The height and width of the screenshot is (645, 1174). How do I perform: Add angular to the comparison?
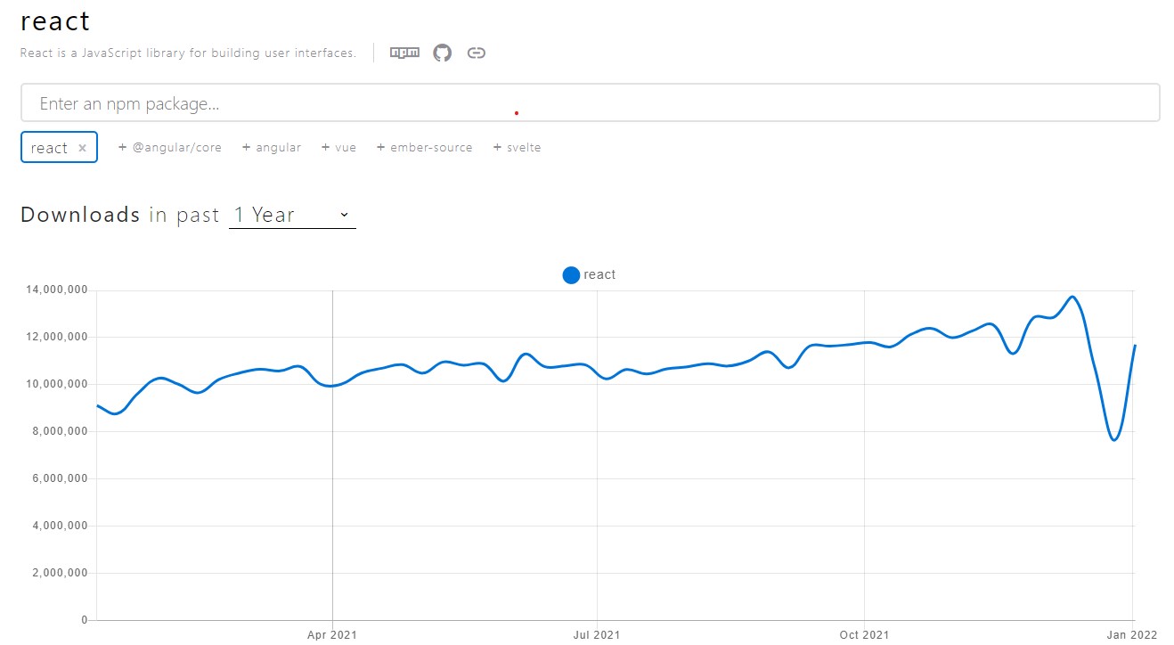pyautogui.click(x=272, y=147)
